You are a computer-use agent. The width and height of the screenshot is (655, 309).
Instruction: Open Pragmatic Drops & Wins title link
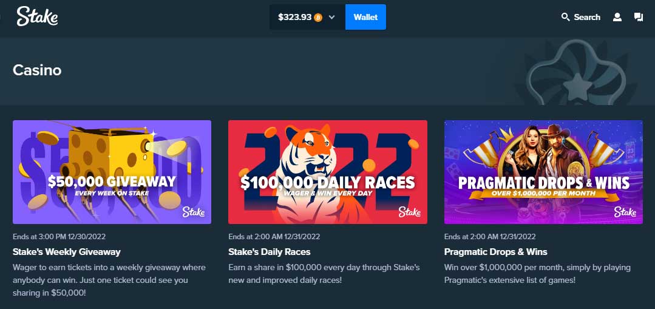[496, 252]
